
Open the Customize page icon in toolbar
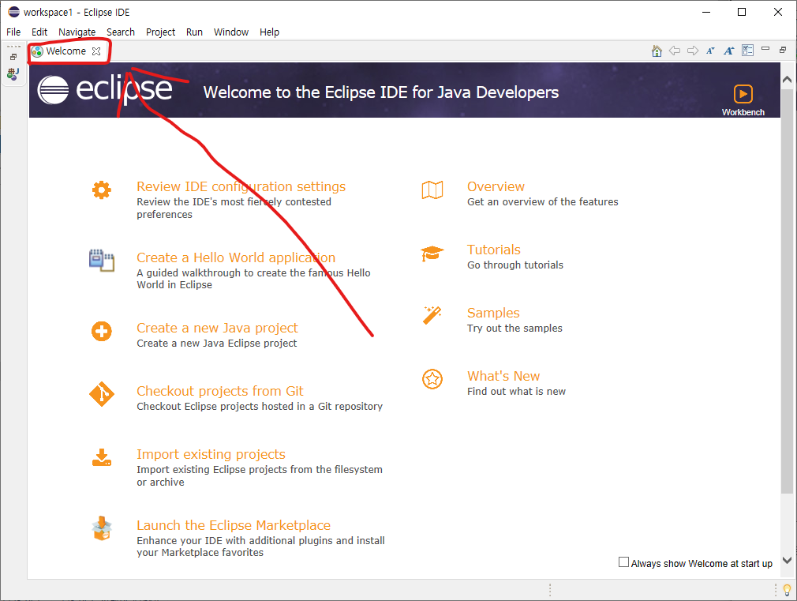[748, 50]
